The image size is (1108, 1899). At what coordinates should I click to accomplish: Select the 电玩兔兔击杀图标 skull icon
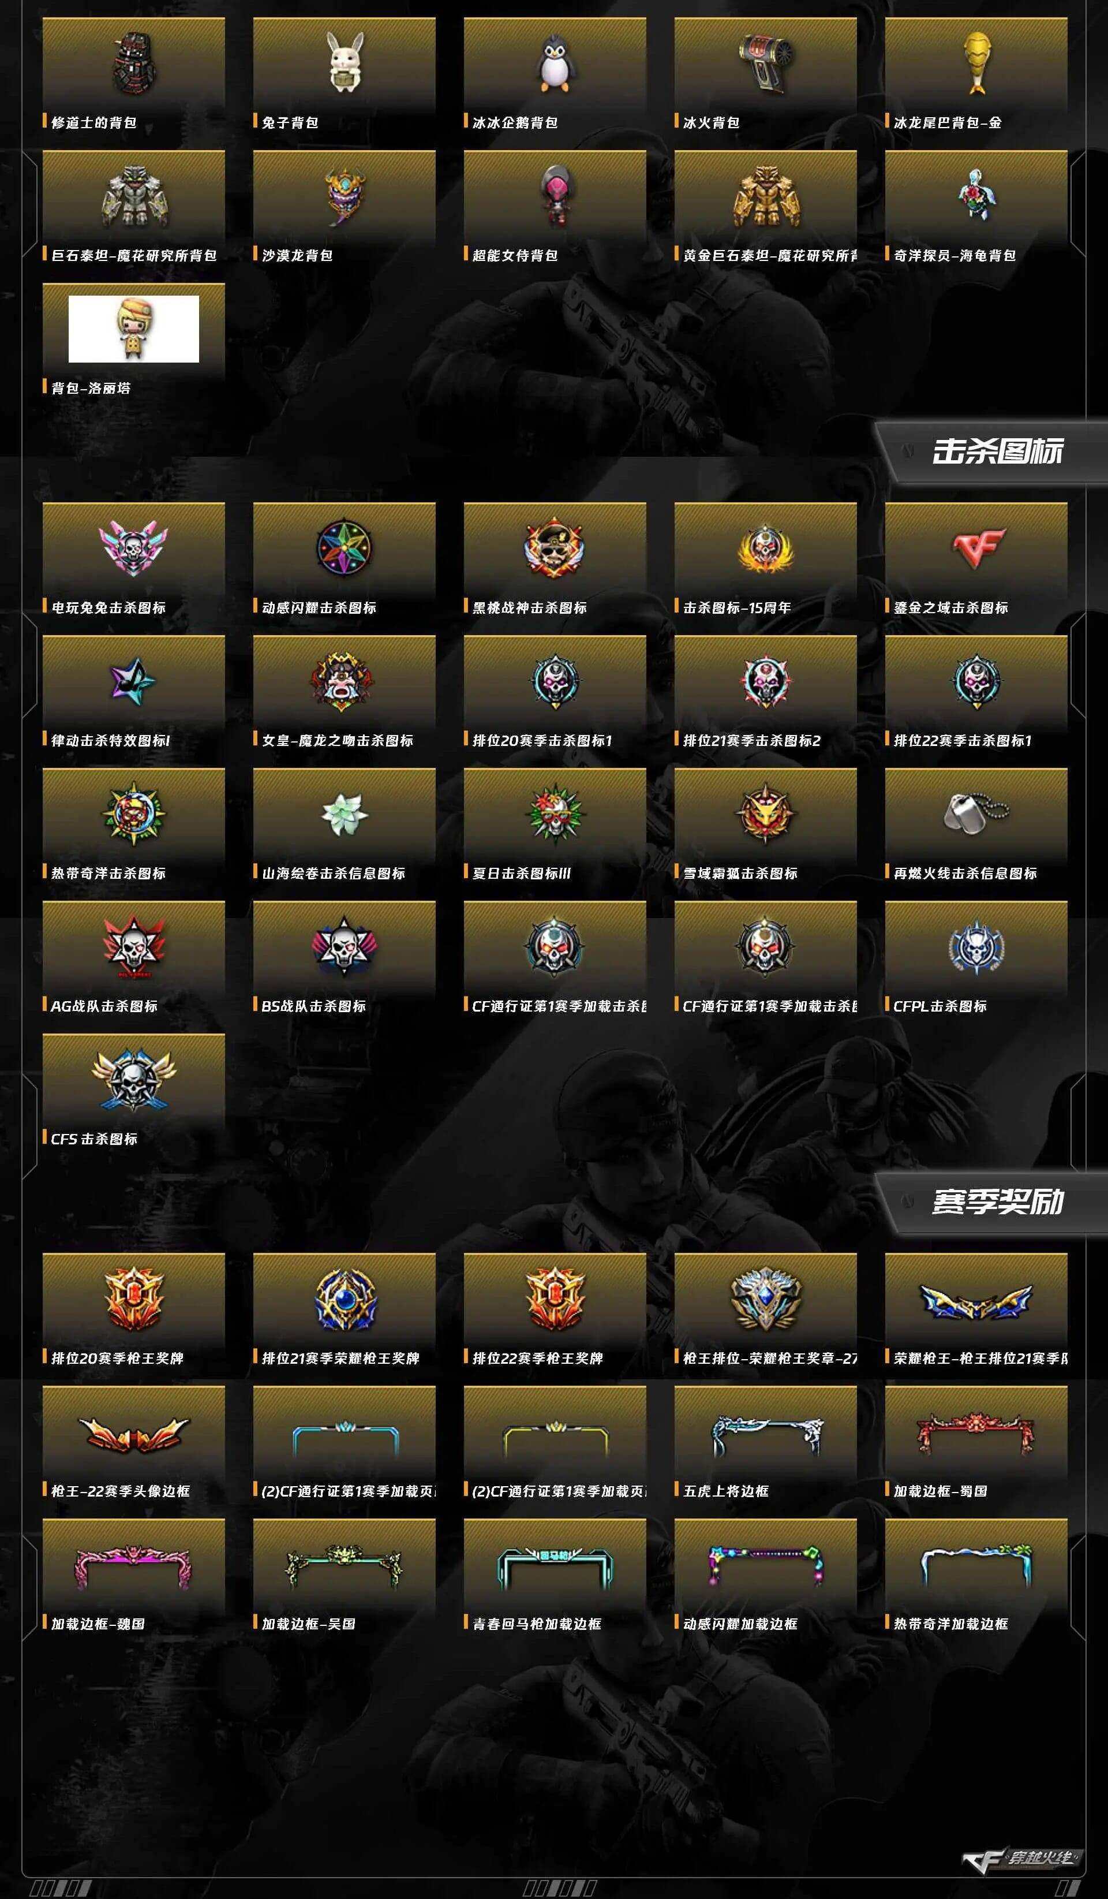click(133, 549)
